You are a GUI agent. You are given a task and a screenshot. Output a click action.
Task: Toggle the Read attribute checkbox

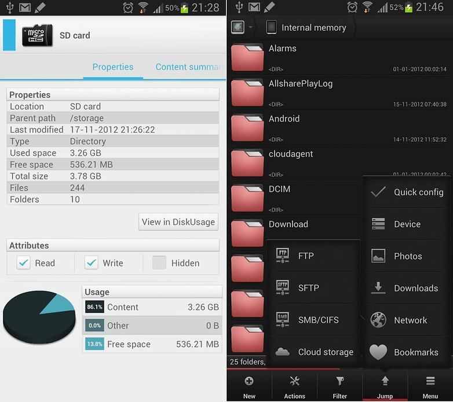tap(23, 262)
